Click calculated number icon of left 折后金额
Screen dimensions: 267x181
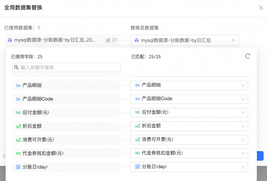click(18, 126)
